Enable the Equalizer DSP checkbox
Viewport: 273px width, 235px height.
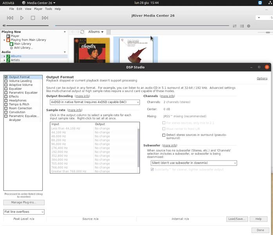tap(6, 89)
